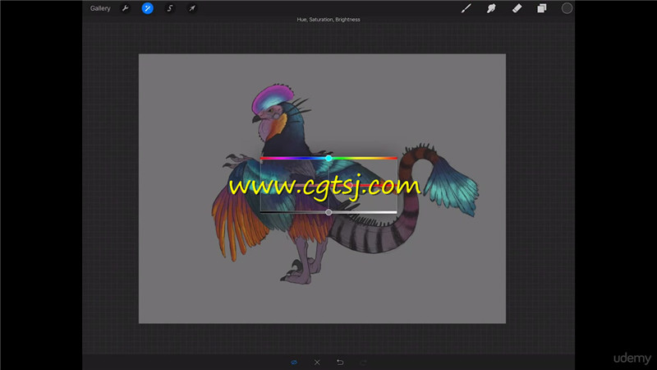The width and height of the screenshot is (657, 370).
Task: Click the Hue slider handle
Action: tap(329, 158)
